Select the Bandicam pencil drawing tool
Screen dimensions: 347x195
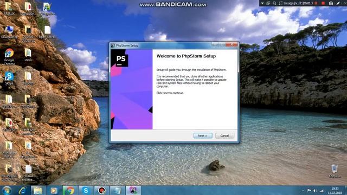pyautogui.click(x=338, y=3)
